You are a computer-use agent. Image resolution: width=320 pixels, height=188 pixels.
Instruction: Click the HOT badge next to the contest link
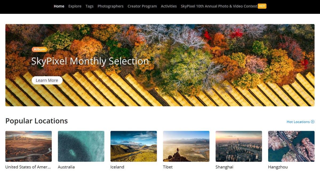pyautogui.click(x=262, y=6)
